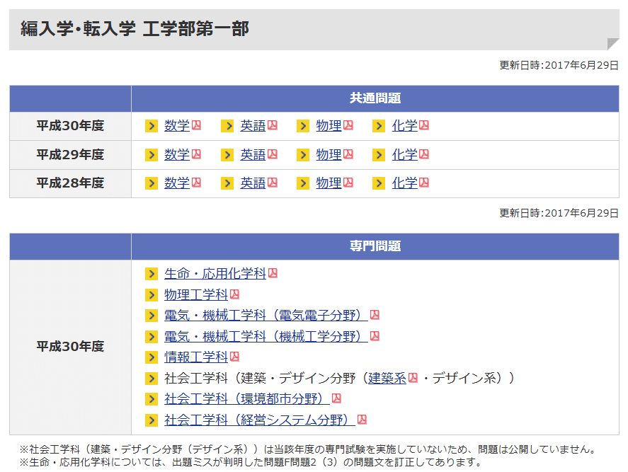Open 平成29年度 数学 PDF link
Screen dimensions: 628x472
(176, 154)
